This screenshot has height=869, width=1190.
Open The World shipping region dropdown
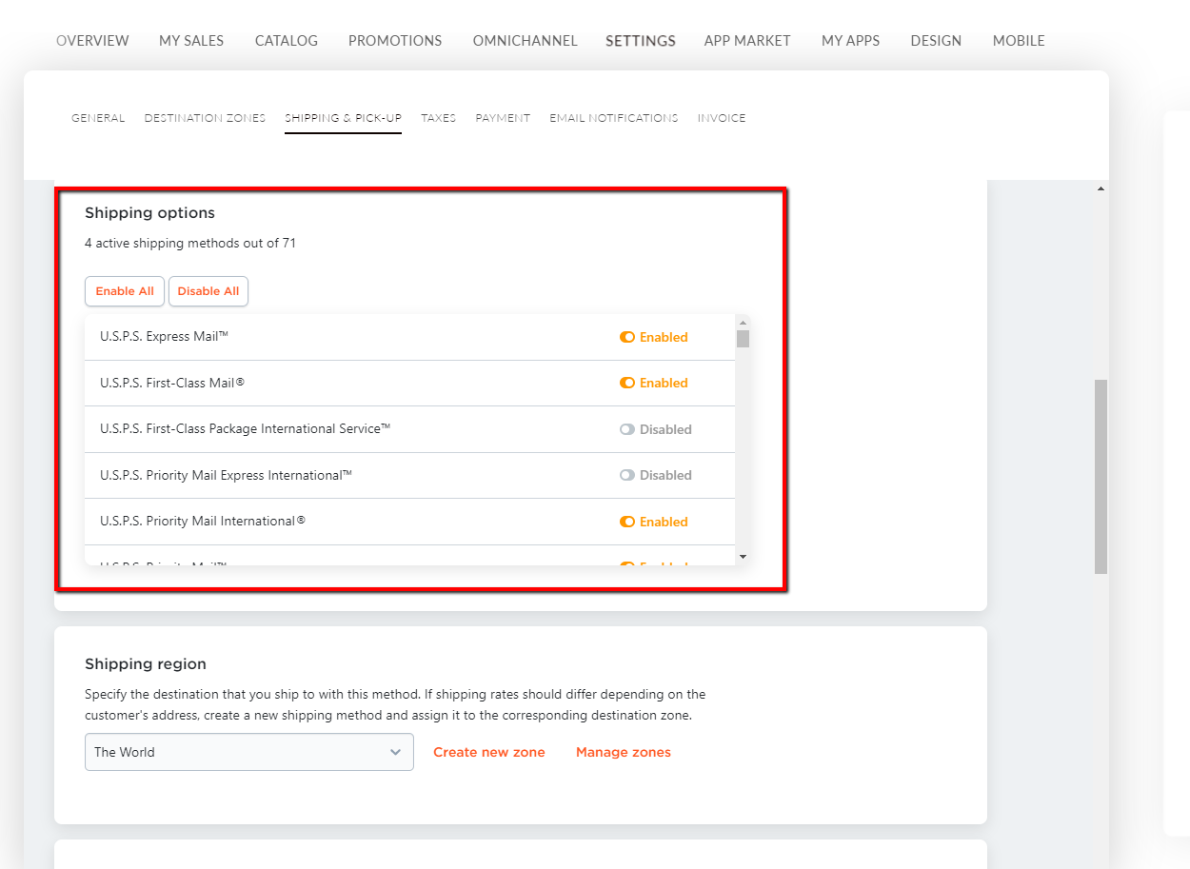(x=249, y=752)
